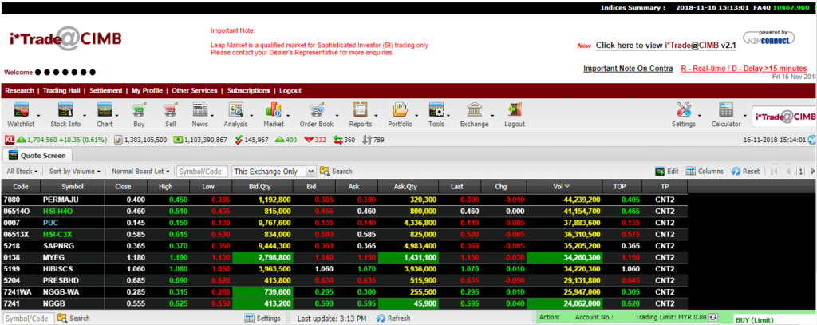
Task: Open the My Profile menu
Action: point(147,91)
